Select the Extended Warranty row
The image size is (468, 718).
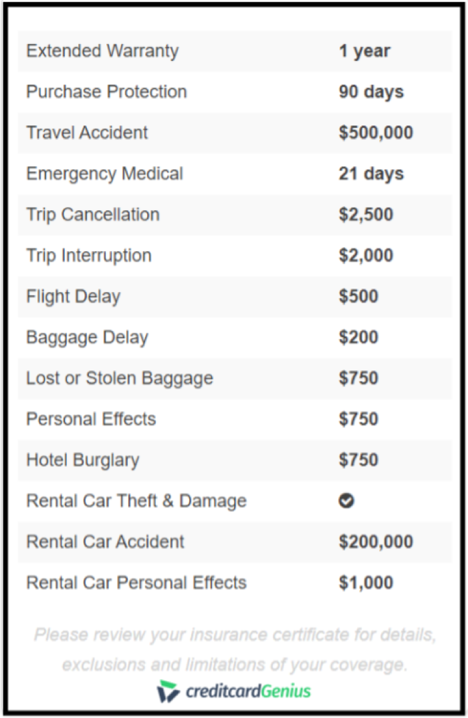(235, 52)
